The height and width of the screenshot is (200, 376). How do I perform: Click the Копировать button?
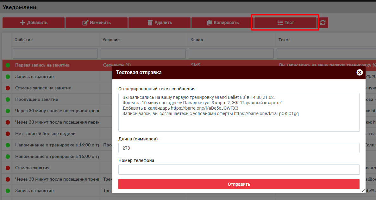point(222,23)
